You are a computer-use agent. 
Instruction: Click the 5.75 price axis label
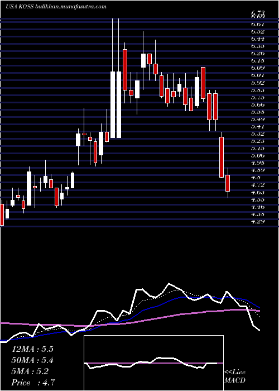(x=258, y=97)
